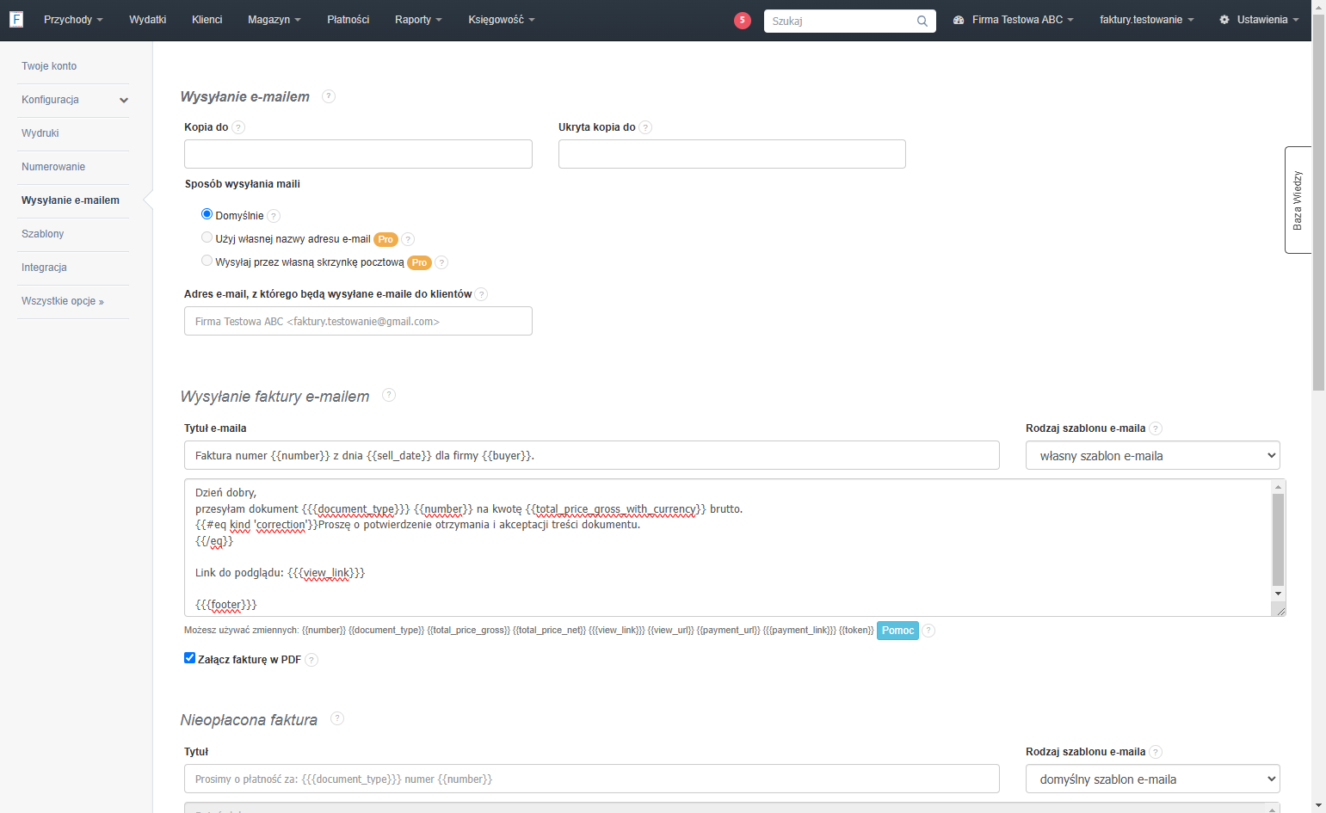Go to the Klienci menu item
Image resolution: width=1326 pixels, height=813 pixels.
pos(207,20)
